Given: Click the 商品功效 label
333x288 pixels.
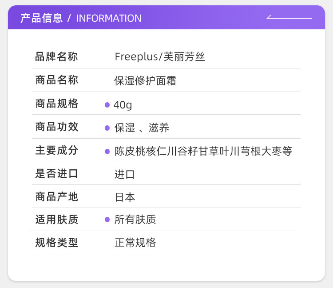Looking at the screenshot, I should [56, 127].
